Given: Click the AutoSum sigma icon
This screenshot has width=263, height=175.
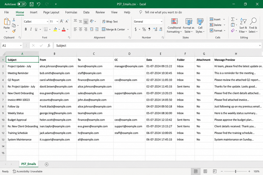Looking at the screenshot, I should click(233, 19).
